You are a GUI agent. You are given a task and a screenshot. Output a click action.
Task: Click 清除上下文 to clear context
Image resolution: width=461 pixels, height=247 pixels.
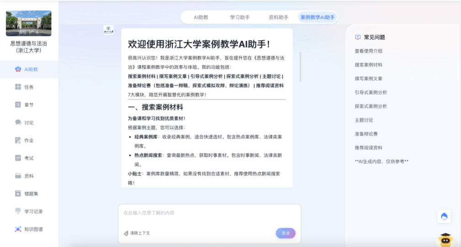pyautogui.click(x=137, y=233)
